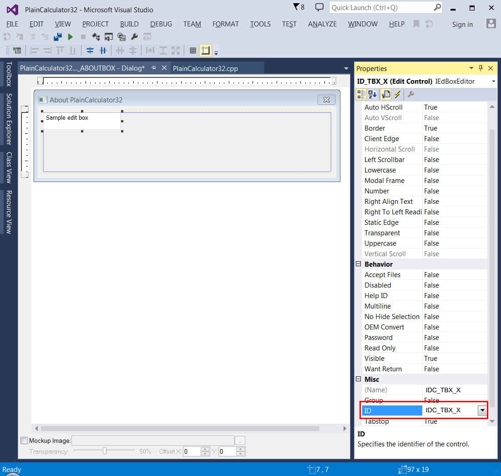Open the BUILD menu

click(x=129, y=24)
